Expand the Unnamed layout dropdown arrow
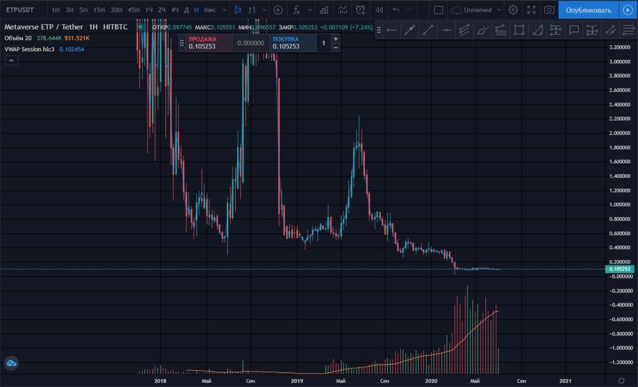The height and width of the screenshot is (387, 638). pyautogui.click(x=499, y=10)
